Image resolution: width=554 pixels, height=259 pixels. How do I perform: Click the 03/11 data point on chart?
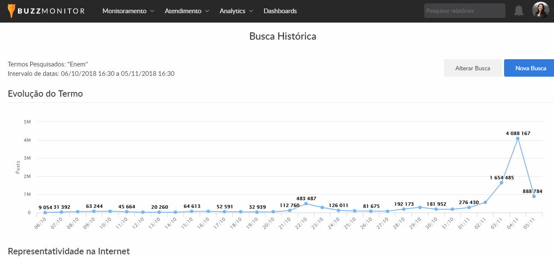502,183
